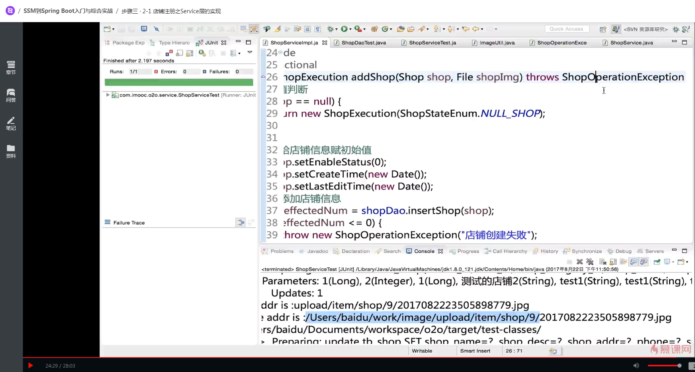Click the Last Edit Location icon
Image resolution: width=695 pixels, height=372 pixels.
click(465, 29)
